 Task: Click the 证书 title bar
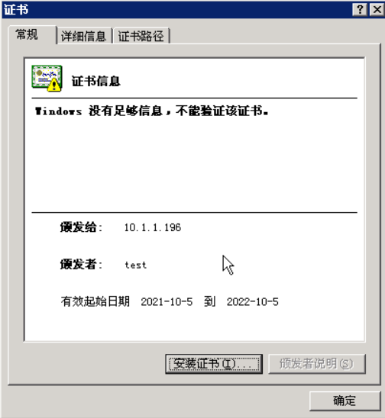click(176, 10)
